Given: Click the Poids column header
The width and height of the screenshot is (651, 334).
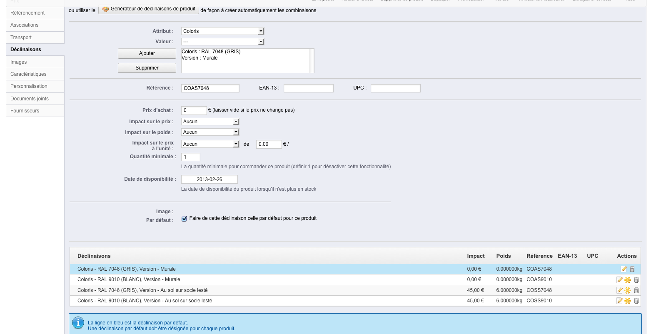Looking at the screenshot, I should pyautogui.click(x=504, y=256).
